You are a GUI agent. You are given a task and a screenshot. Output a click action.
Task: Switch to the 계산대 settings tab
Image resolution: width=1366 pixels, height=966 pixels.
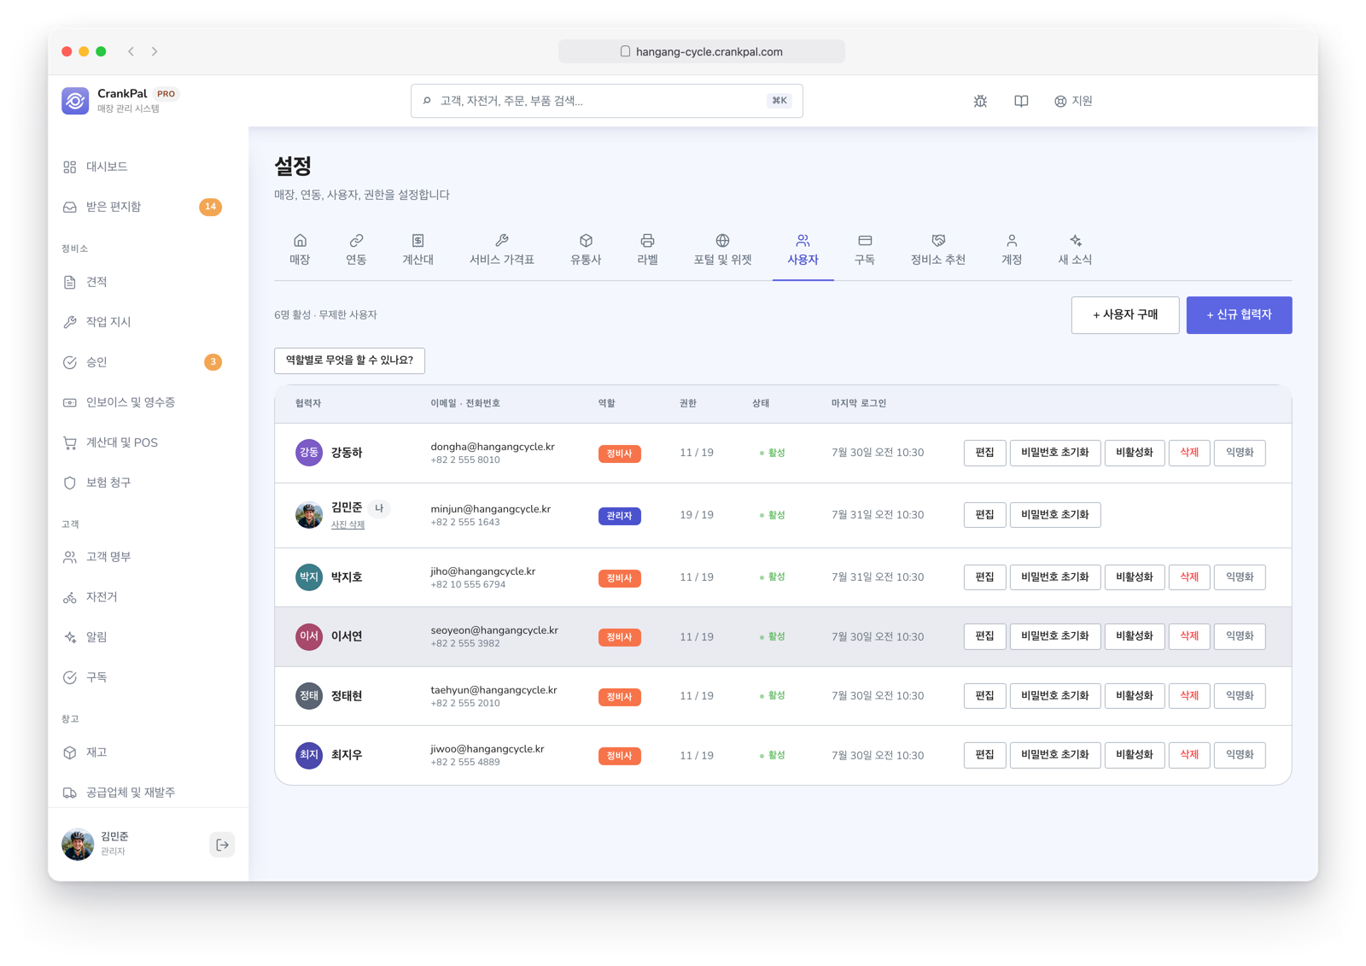click(417, 250)
